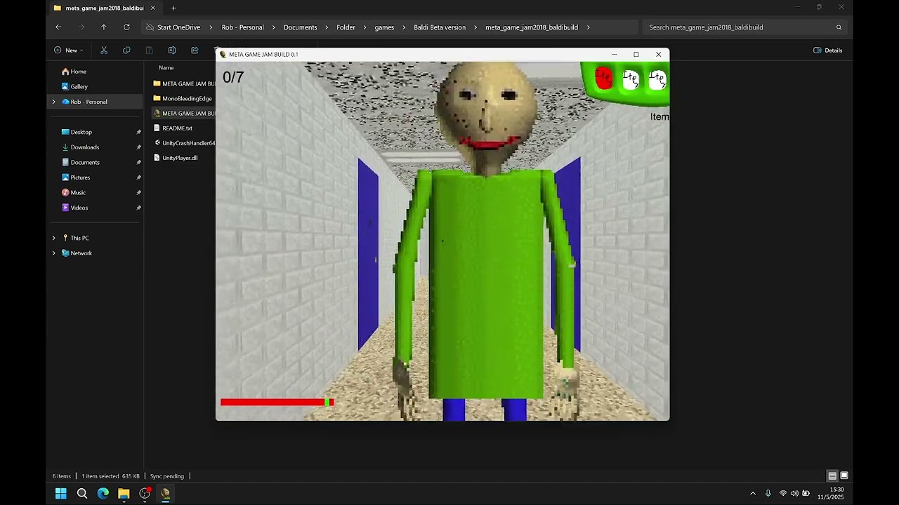Image resolution: width=899 pixels, height=505 pixels.
Task: Show hidden system tray icons chevron
Action: (753, 493)
